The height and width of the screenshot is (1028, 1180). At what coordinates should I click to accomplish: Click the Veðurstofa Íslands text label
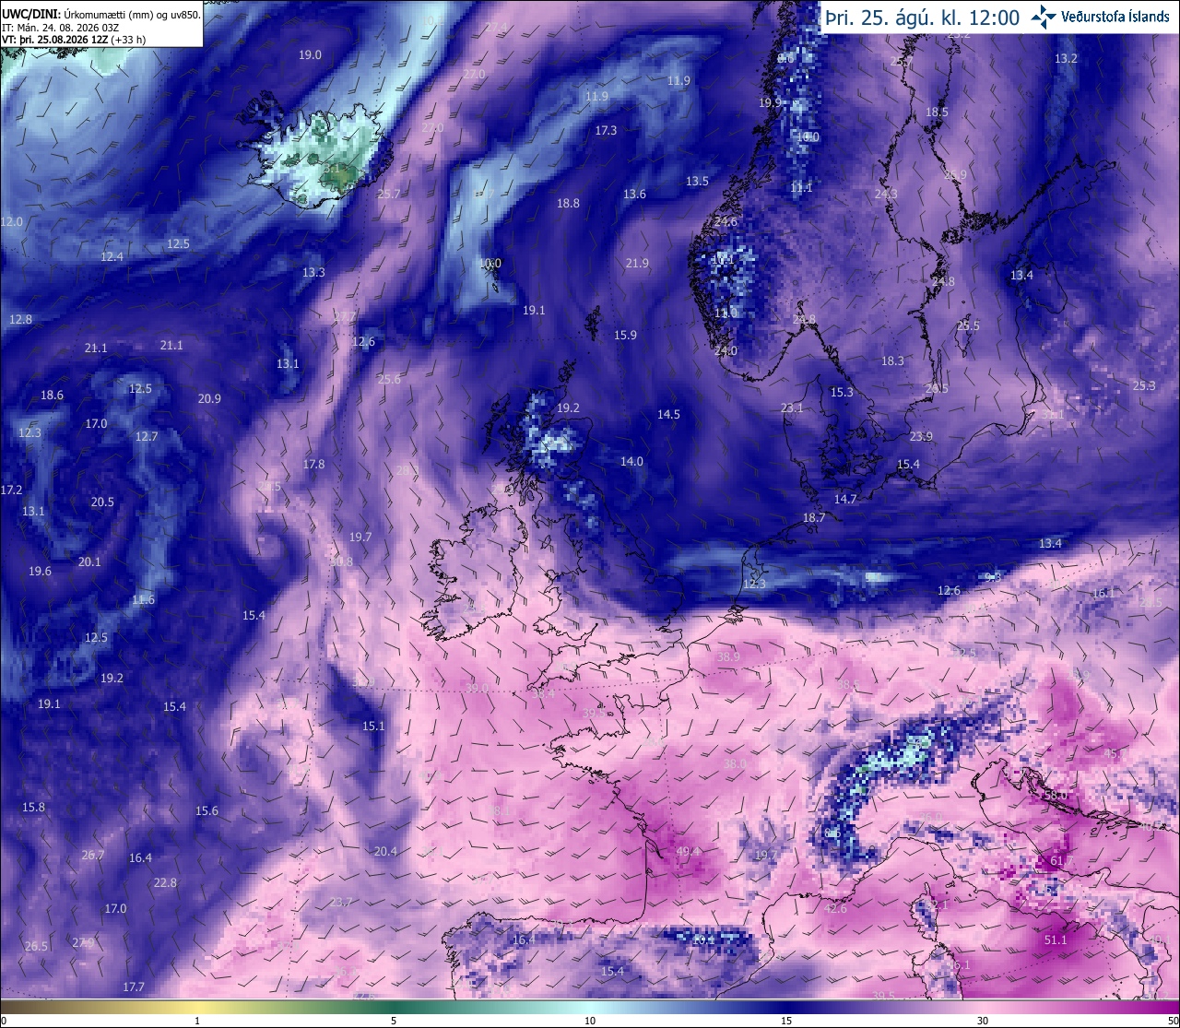pos(1115,17)
